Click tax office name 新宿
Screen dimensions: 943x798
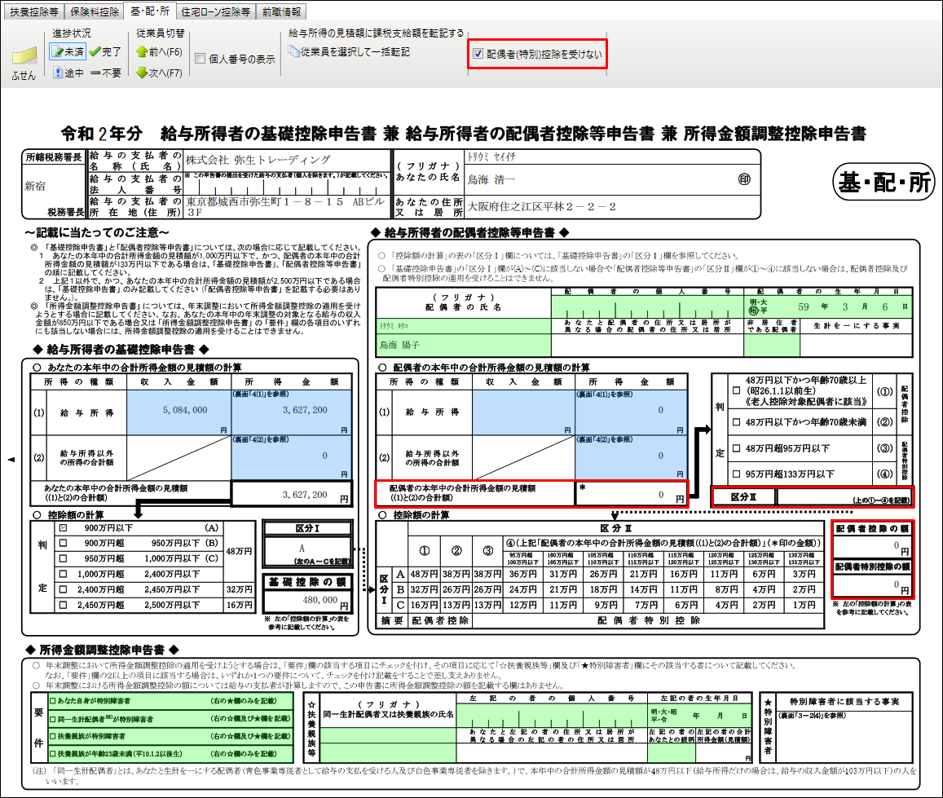(x=35, y=186)
